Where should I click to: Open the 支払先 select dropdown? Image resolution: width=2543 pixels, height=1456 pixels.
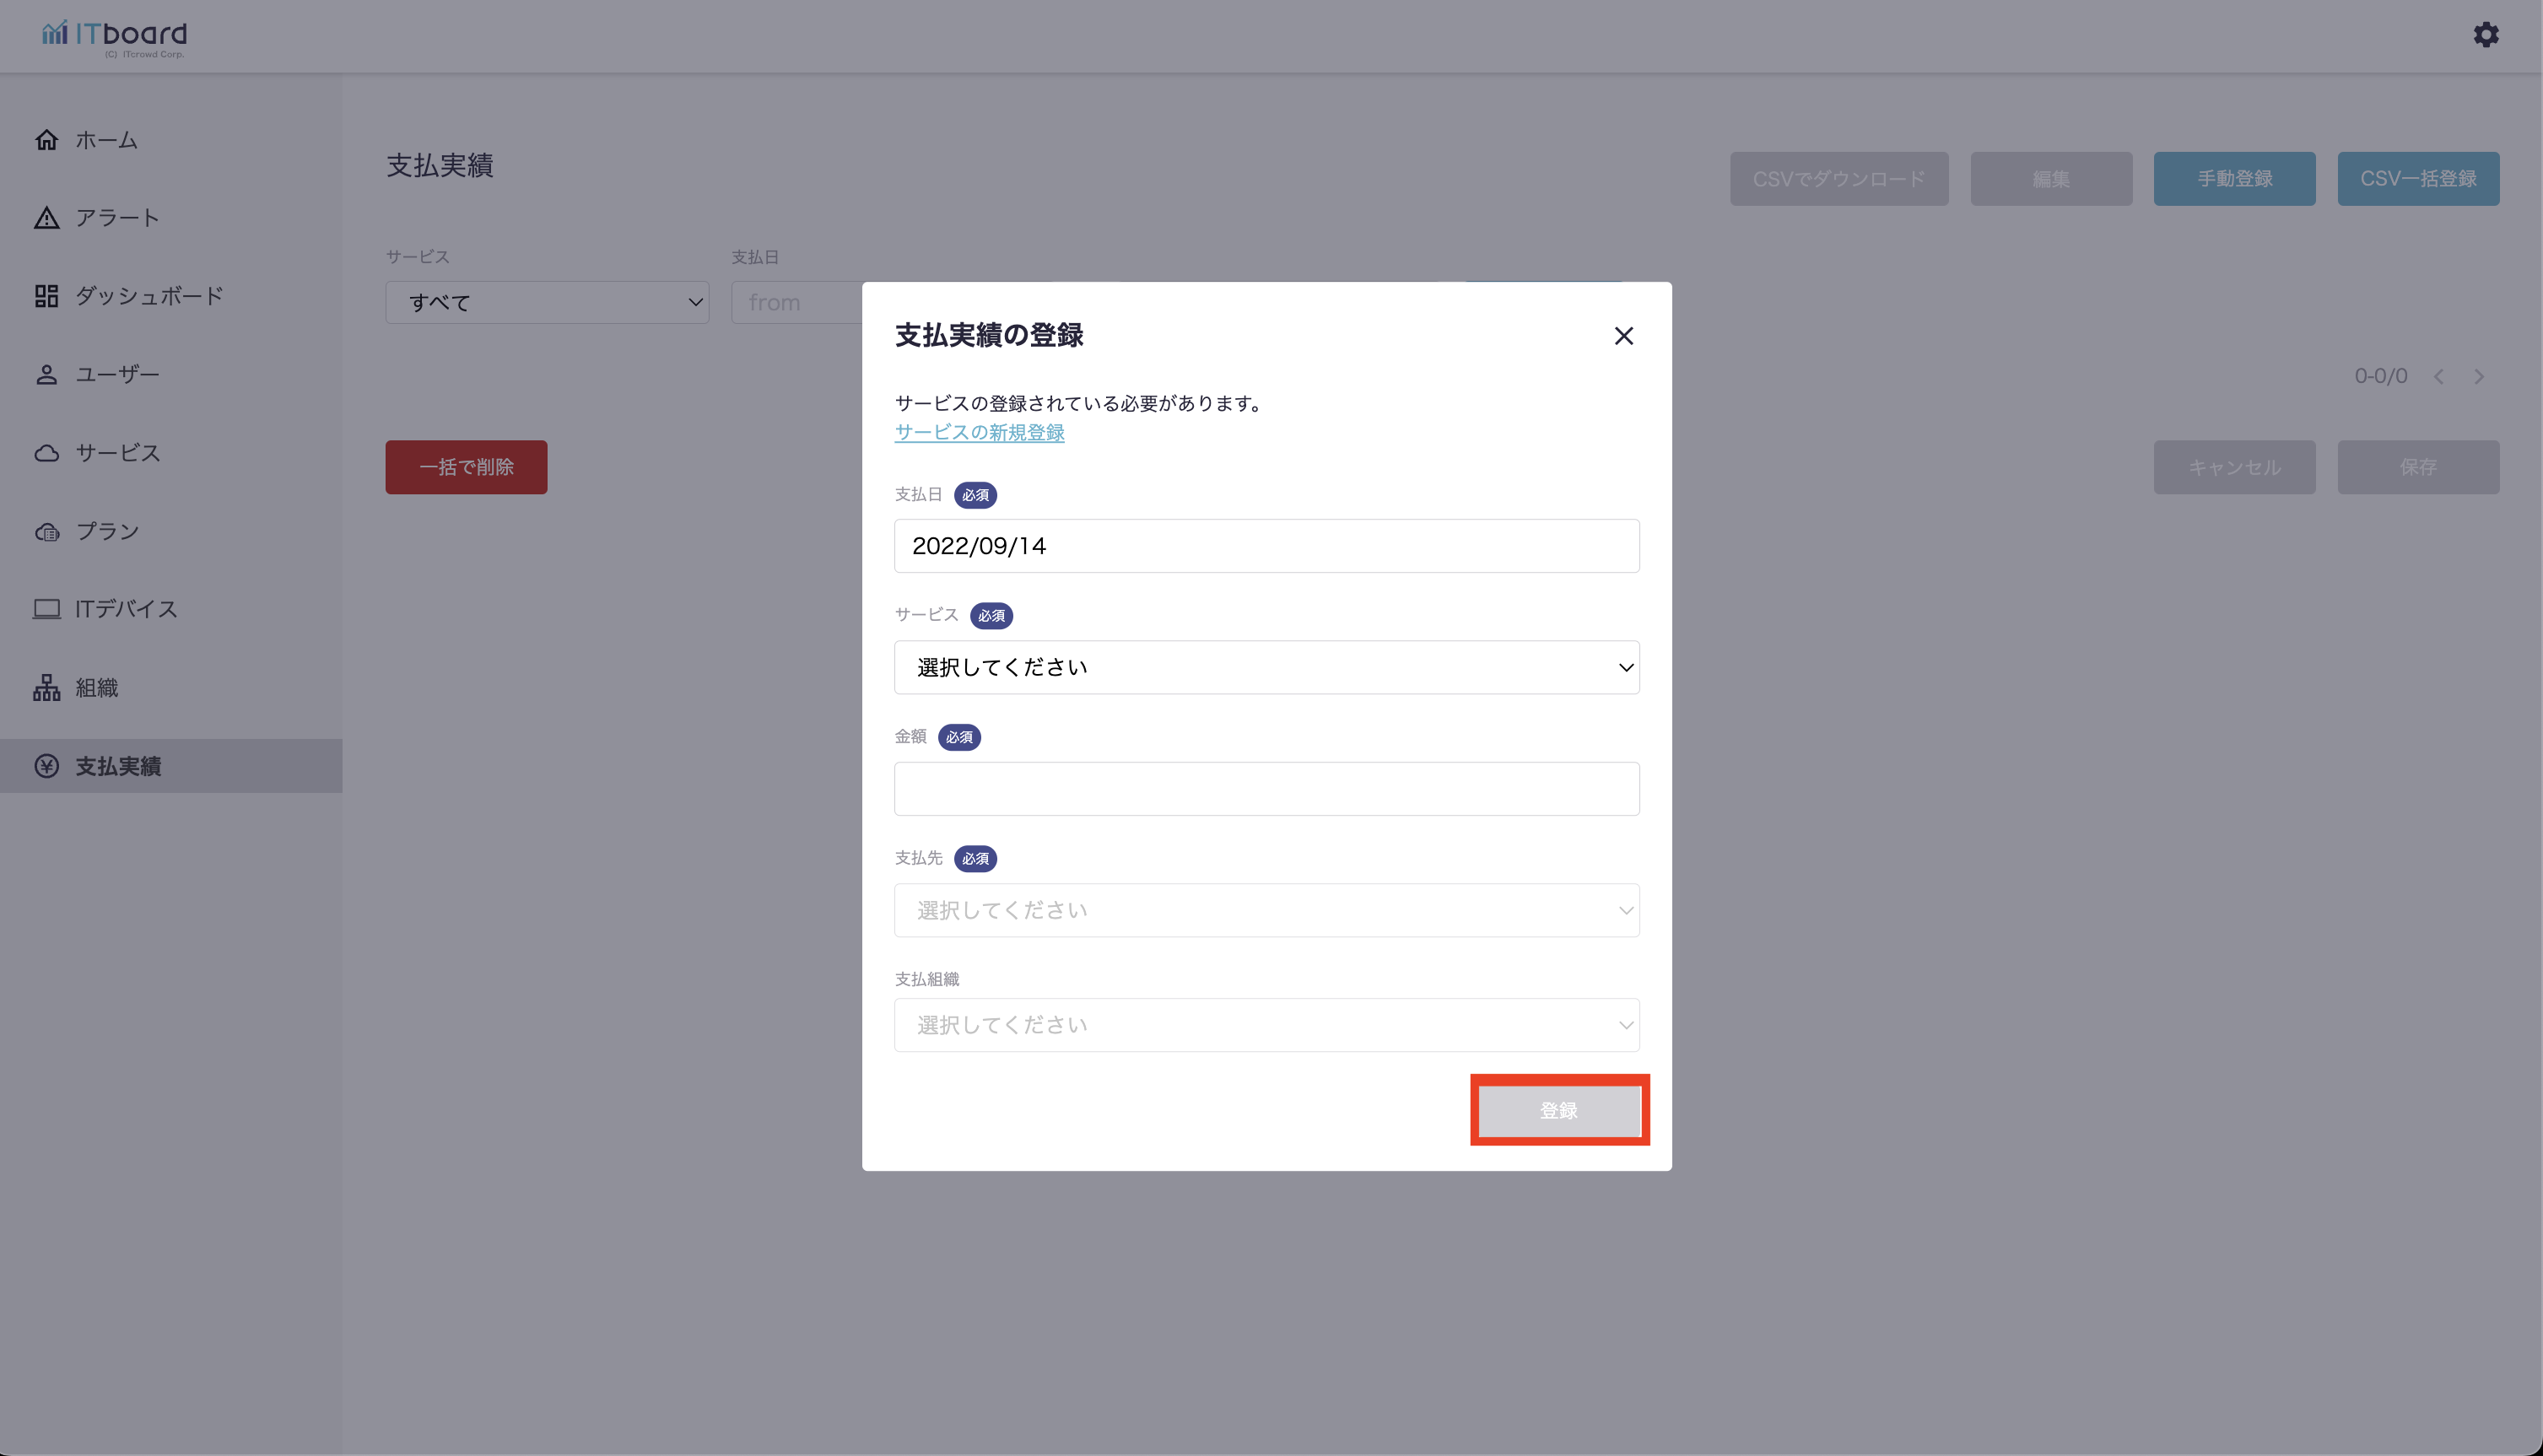(x=1266, y=910)
